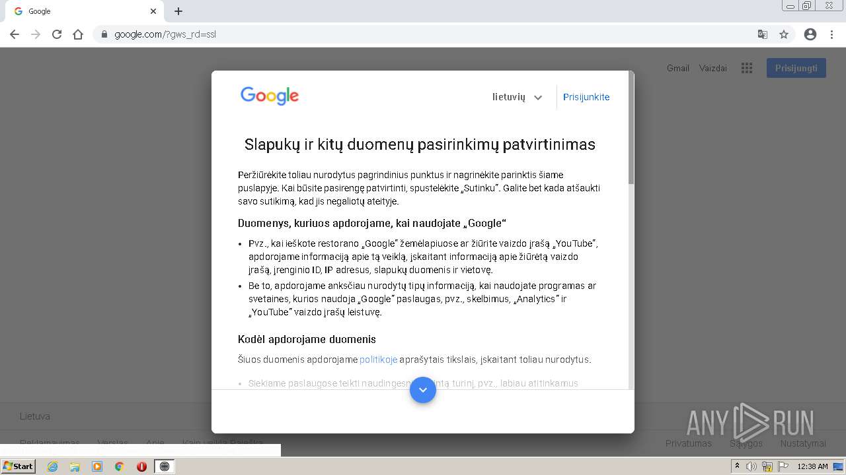Screen dimensions: 846x475
Task: Click the Windows Start button
Action: pyautogui.click(x=18, y=466)
